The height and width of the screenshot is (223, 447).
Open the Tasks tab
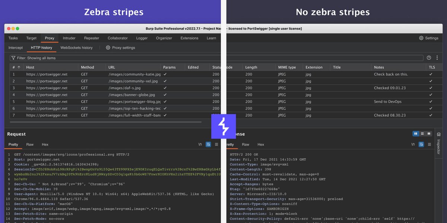click(13, 38)
